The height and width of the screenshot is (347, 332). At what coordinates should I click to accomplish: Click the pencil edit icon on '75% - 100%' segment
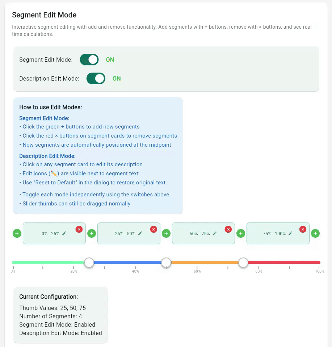[x=290, y=233]
